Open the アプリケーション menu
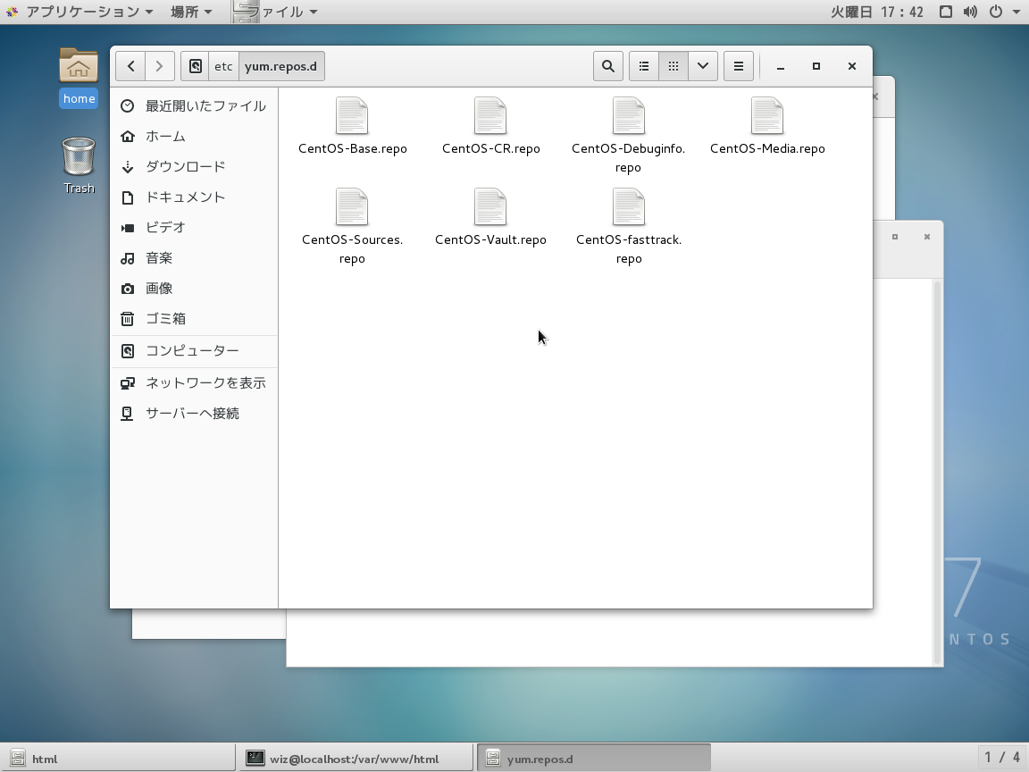The image size is (1029, 772). point(81,12)
